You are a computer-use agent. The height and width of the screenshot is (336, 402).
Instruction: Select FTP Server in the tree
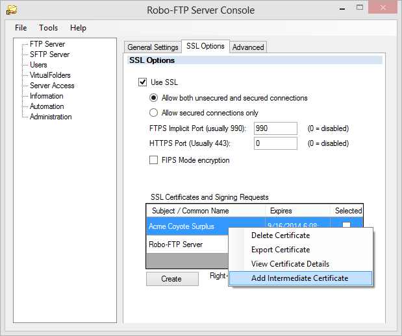47,44
